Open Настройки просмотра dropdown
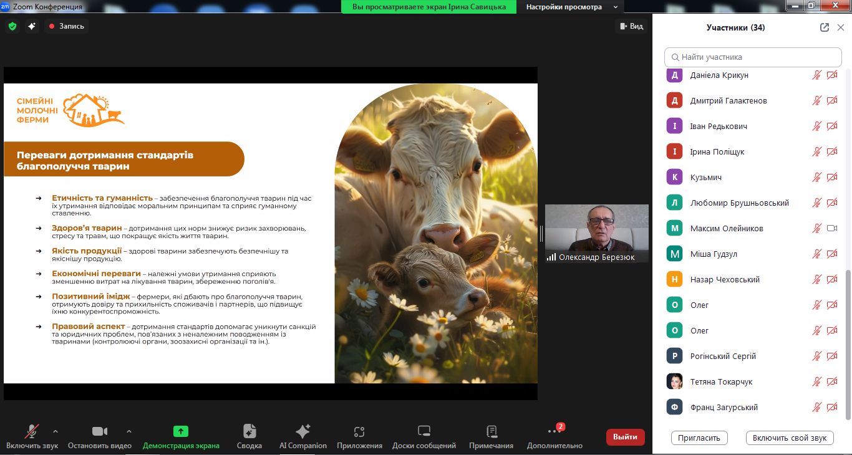This screenshot has width=852, height=455. tap(571, 7)
